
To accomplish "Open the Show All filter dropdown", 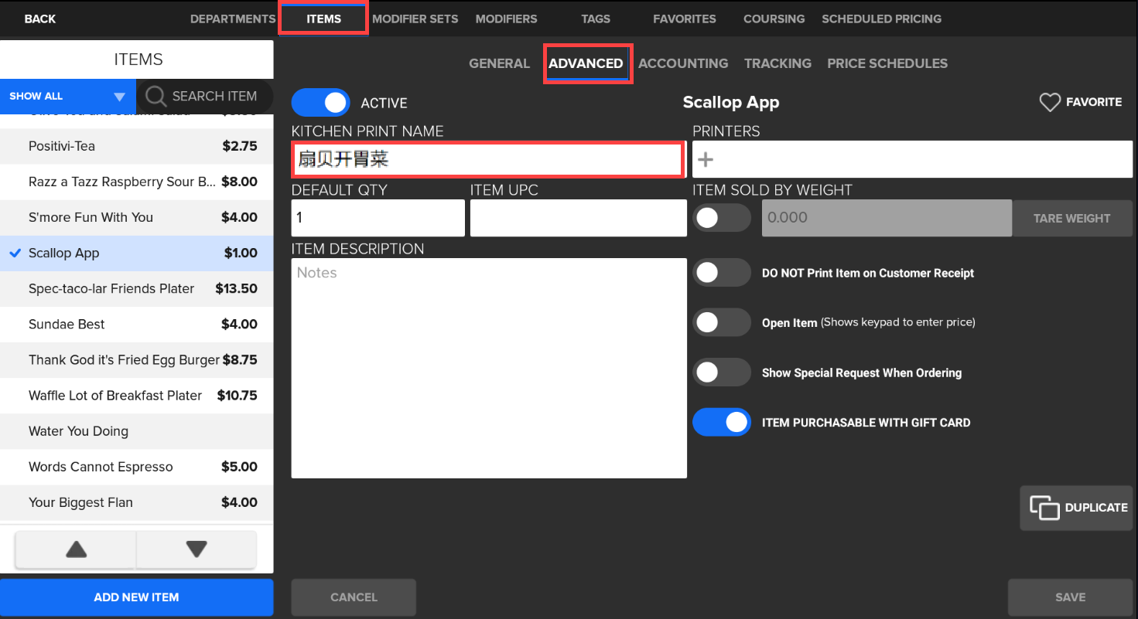I will [67, 97].
